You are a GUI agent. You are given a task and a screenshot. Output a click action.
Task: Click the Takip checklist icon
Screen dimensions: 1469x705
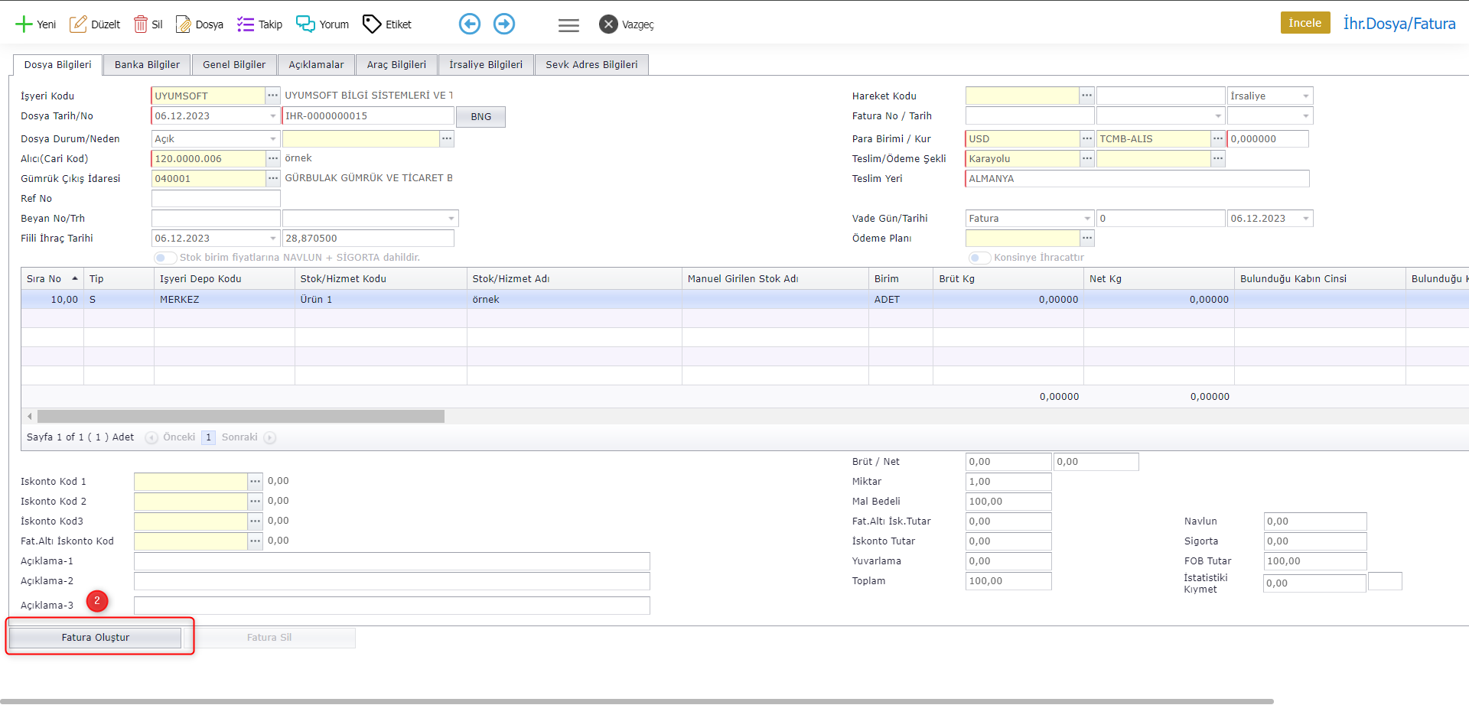(x=246, y=24)
